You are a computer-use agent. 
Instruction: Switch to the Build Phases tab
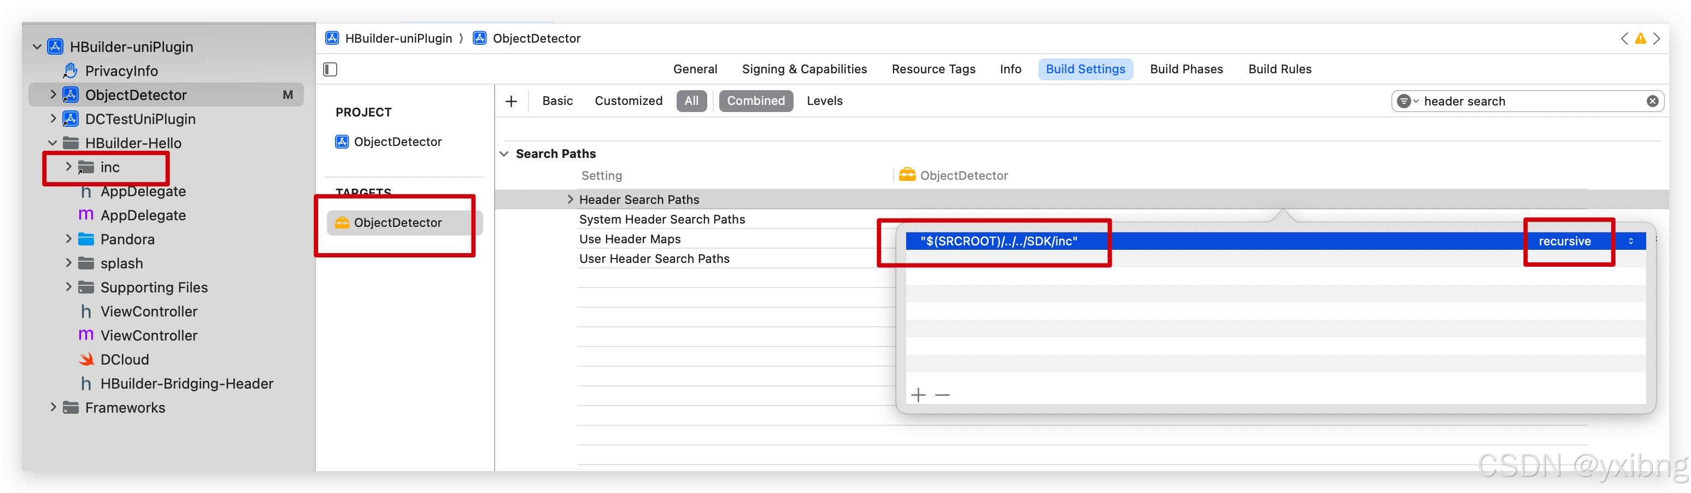tap(1186, 69)
